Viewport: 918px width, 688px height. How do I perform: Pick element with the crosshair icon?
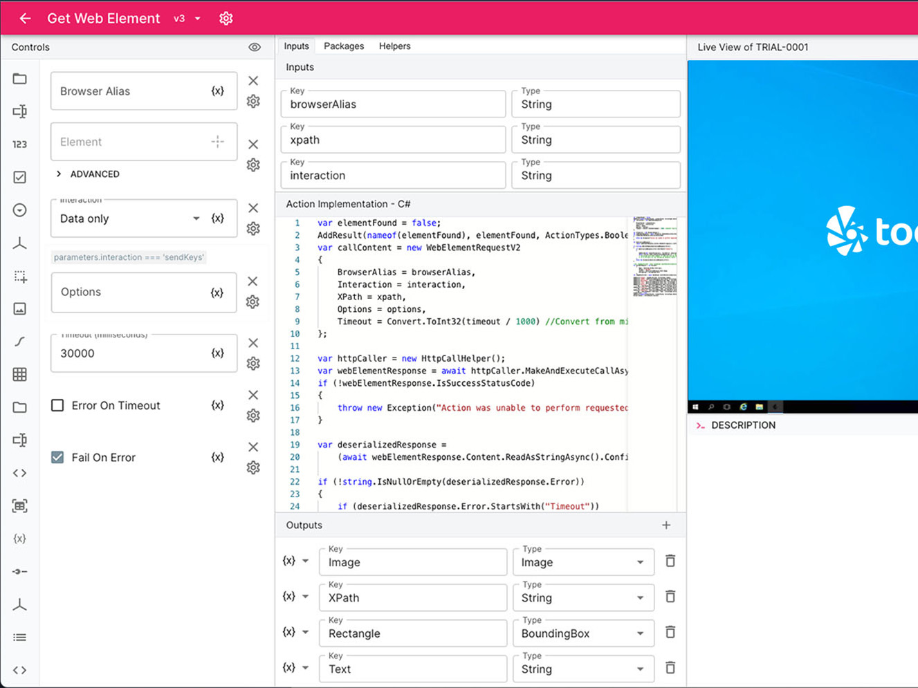point(217,142)
